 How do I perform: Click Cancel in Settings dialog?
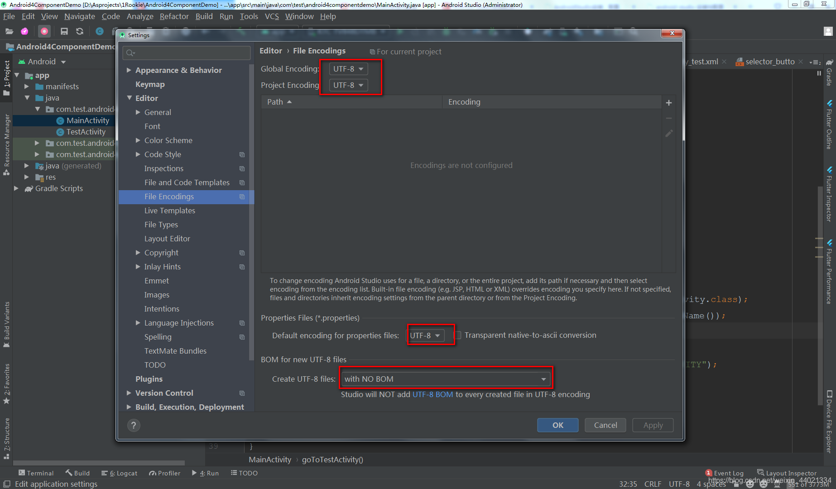point(605,425)
